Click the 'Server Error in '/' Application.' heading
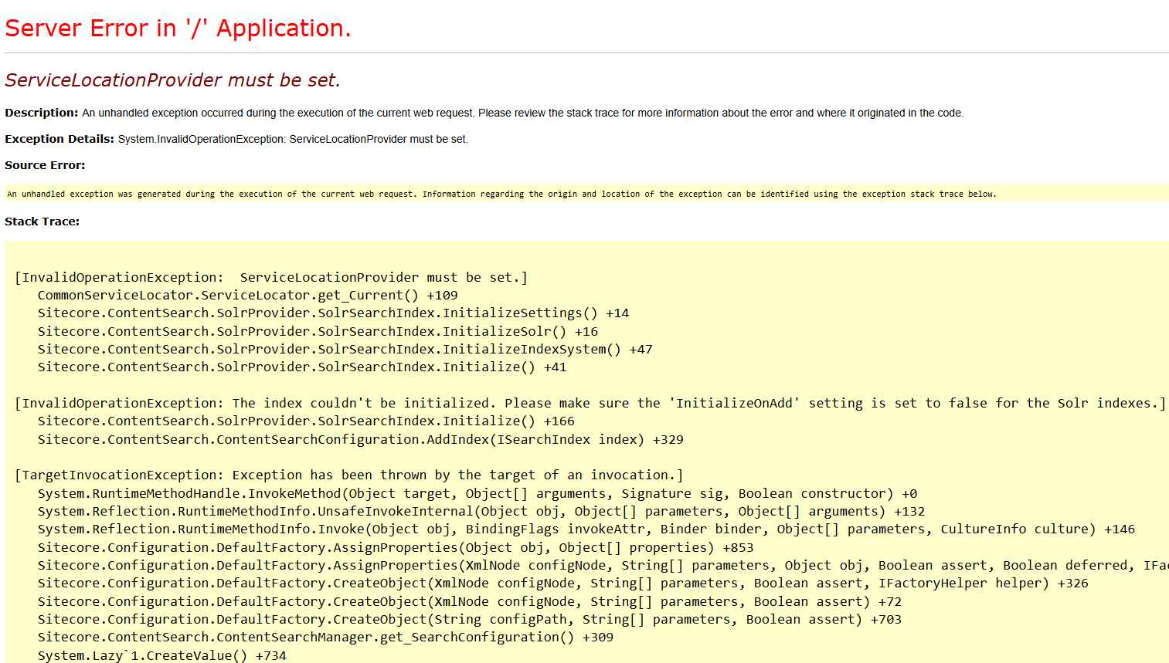The width and height of the screenshot is (1169, 663). pos(178,29)
